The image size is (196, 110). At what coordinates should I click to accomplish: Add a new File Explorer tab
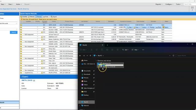pos(107,45)
